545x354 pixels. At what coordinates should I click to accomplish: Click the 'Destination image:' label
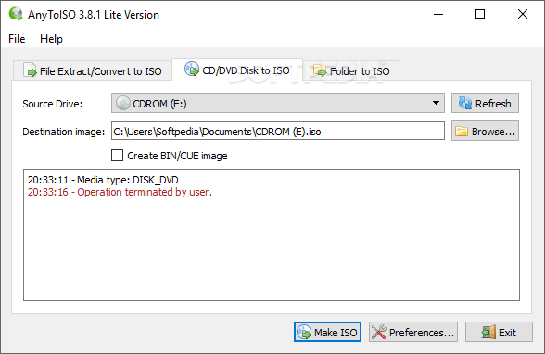64,132
